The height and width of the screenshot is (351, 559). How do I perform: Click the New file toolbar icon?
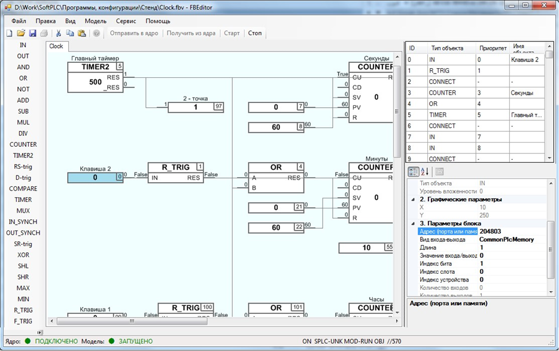click(9, 33)
